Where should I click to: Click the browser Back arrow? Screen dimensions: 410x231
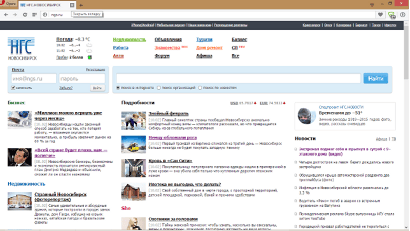click(6, 15)
